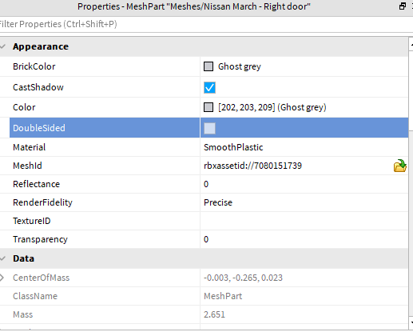Open the RenderFidelity Precise dropdown
This screenshot has width=413, height=332.
click(304, 202)
